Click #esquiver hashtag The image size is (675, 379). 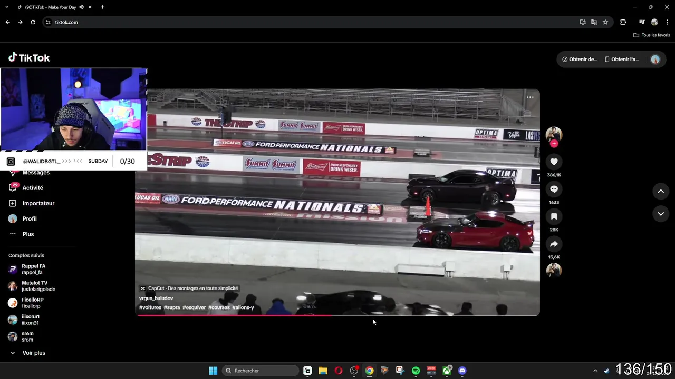[x=194, y=307]
